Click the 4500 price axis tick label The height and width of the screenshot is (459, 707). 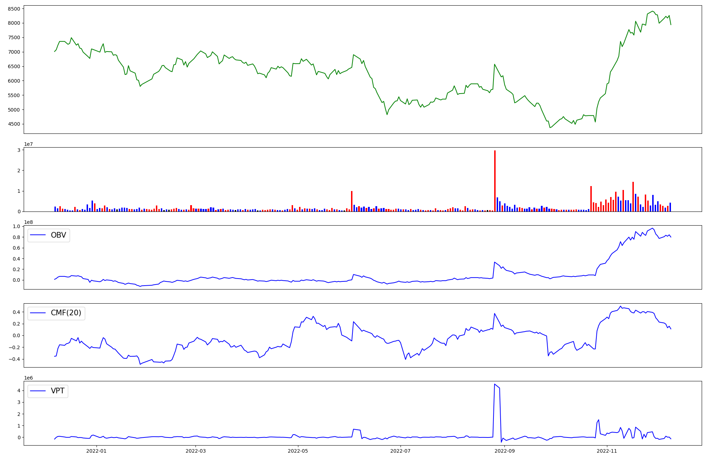click(14, 124)
